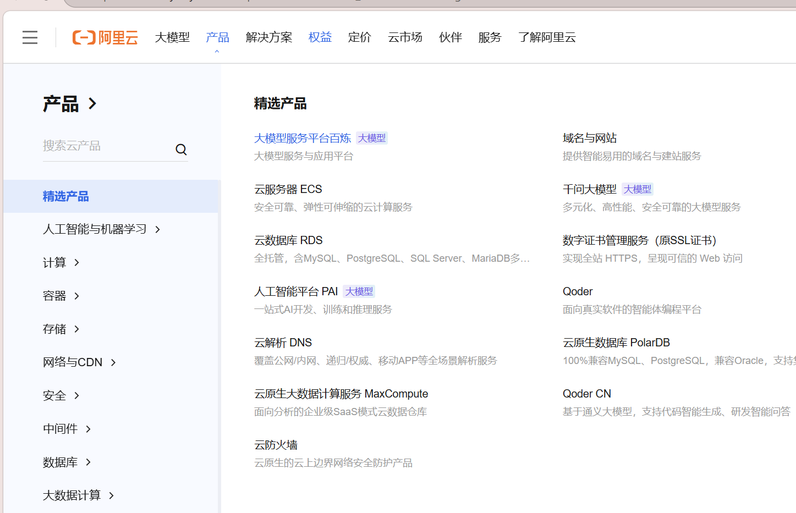Open the 了解阿里云 top menu
796x513 pixels.
click(x=547, y=37)
